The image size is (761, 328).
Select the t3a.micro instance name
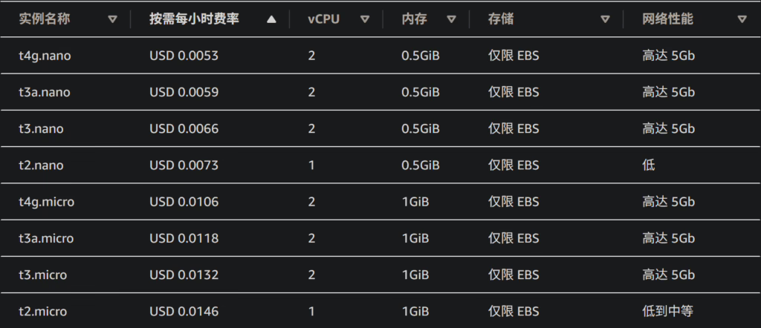point(46,238)
